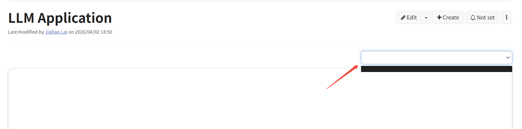This screenshot has width=522, height=129.
Task: Open the three-dot more actions menu
Action: (506, 18)
